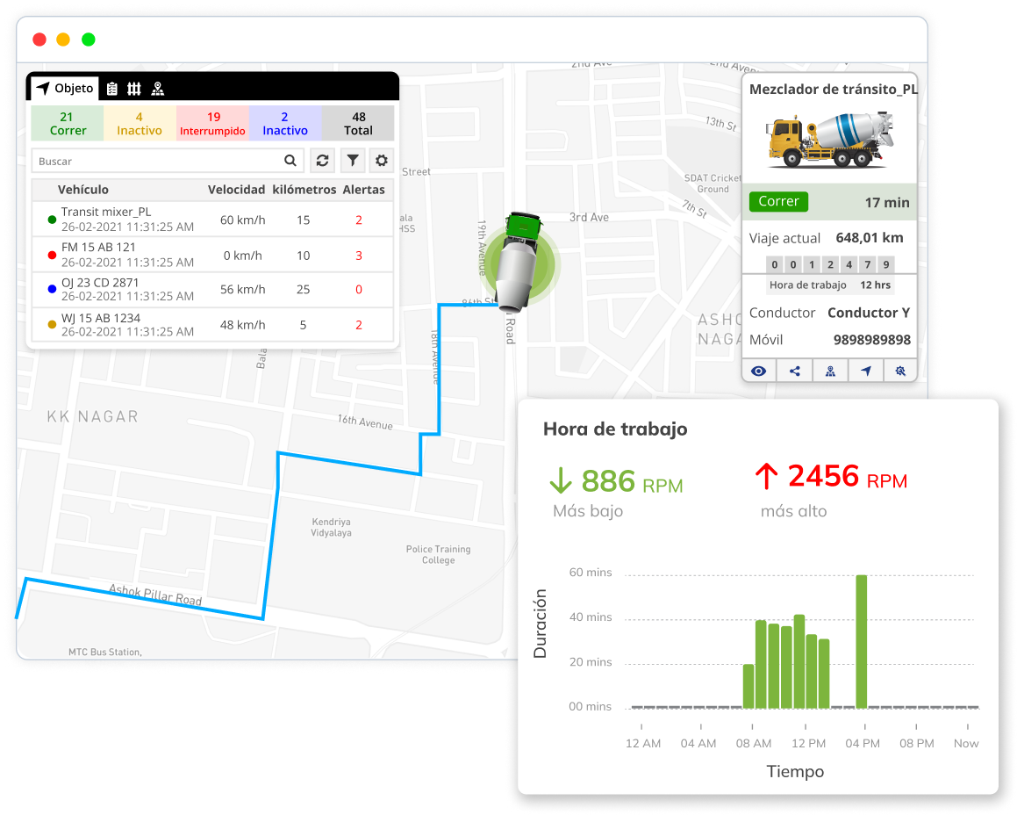The image size is (1017, 815).
Task: Sort by Velocidad column header
Action: (236, 190)
